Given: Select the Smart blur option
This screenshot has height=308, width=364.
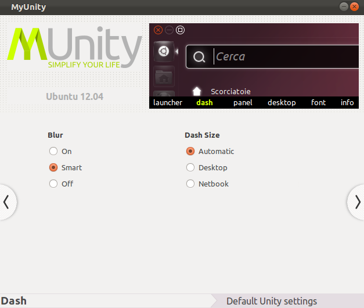Looking at the screenshot, I should [x=53, y=167].
